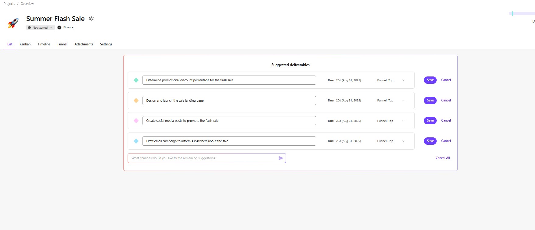
Task: Switch to the Kanban tab
Action: coord(25,44)
